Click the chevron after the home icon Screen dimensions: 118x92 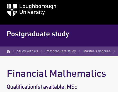tap(13, 51)
